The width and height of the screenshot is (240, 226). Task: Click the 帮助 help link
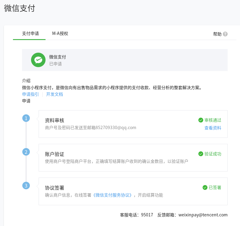click(x=217, y=34)
